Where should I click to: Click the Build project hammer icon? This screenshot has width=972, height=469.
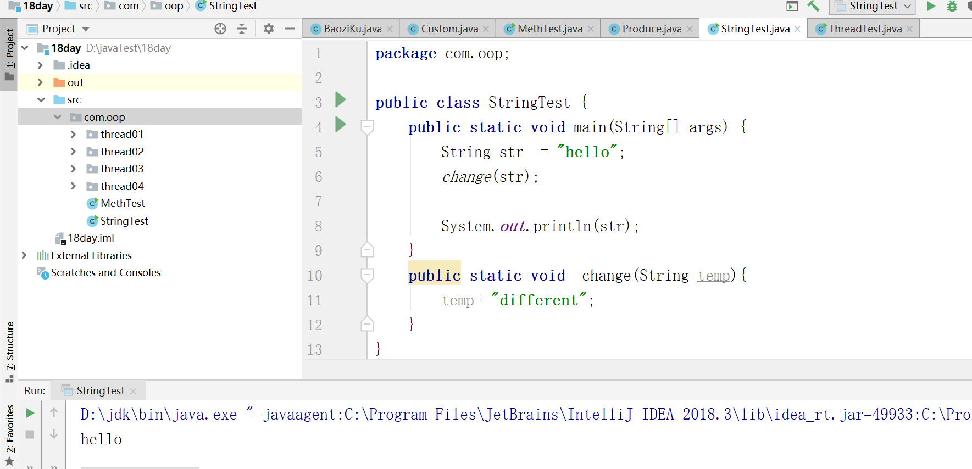coord(813,6)
